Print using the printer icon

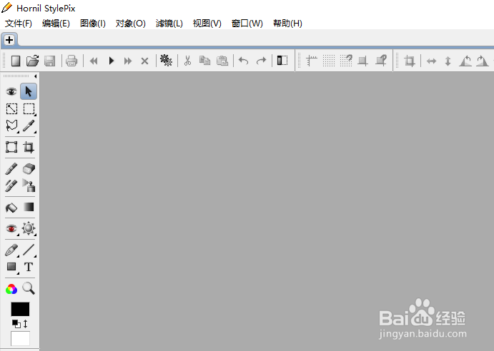(71, 61)
